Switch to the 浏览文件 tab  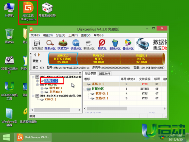(x=104, y=74)
